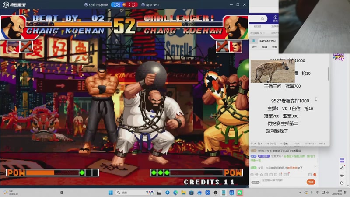This screenshot has height=197, width=350.
Task: Open the taskbar clock and date
Action: pyautogui.click(x=337, y=193)
